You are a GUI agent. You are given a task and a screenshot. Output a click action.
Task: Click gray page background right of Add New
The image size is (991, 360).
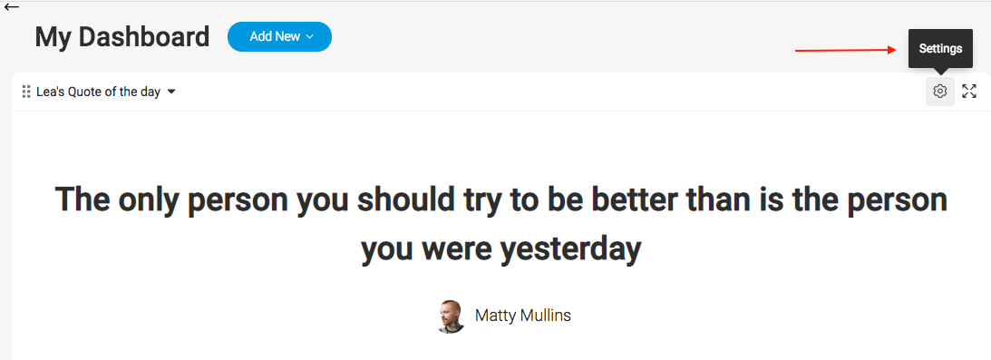pos(556,36)
